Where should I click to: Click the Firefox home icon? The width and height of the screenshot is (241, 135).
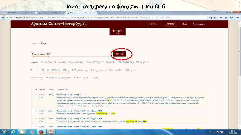pyautogui.click(x=226, y=18)
